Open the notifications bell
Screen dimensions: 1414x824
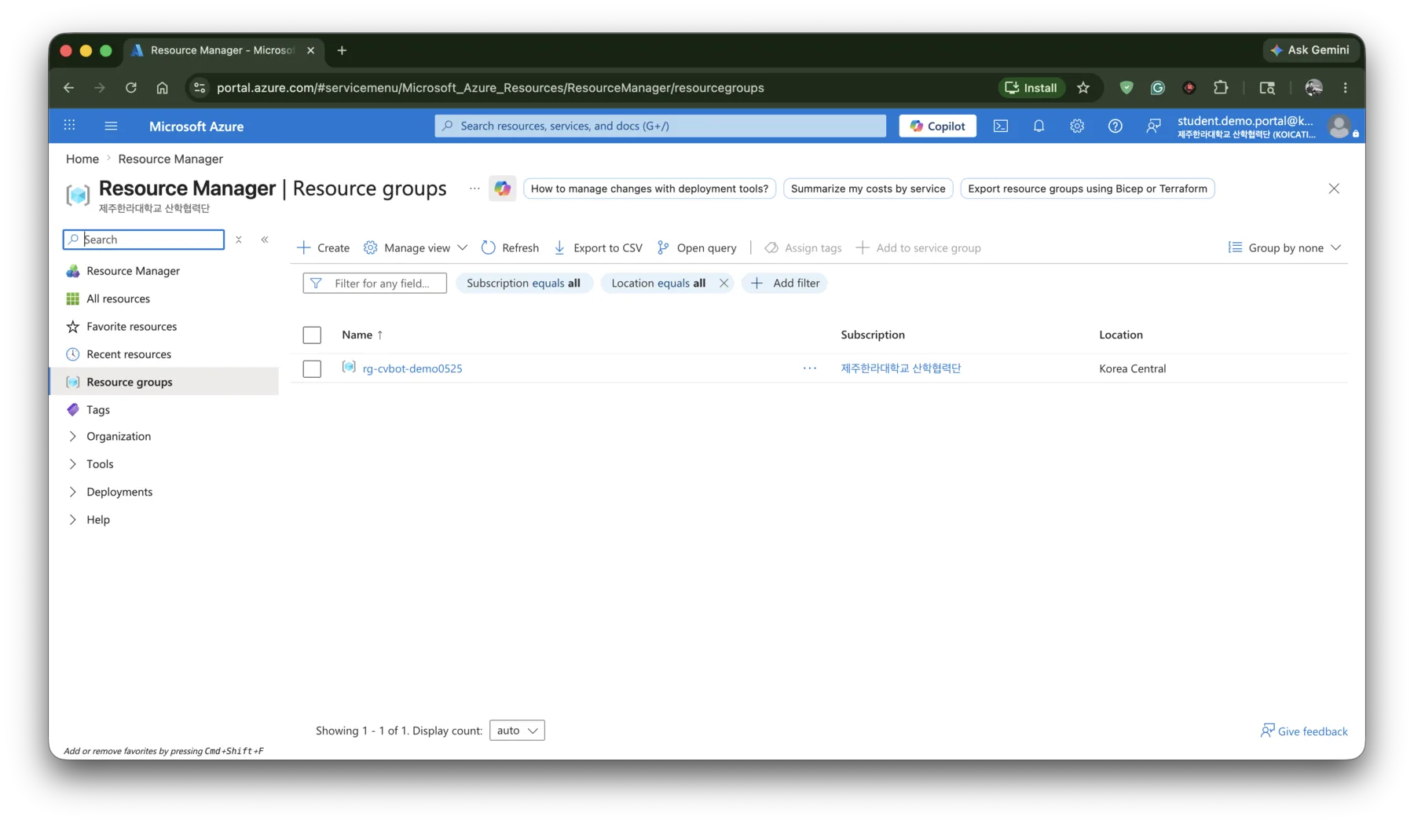pos(1039,126)
